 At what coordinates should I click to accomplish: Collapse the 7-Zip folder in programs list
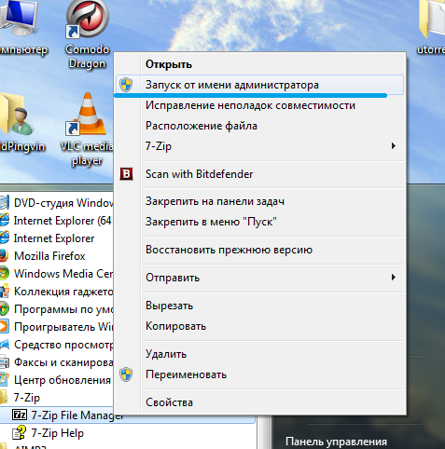27,398
